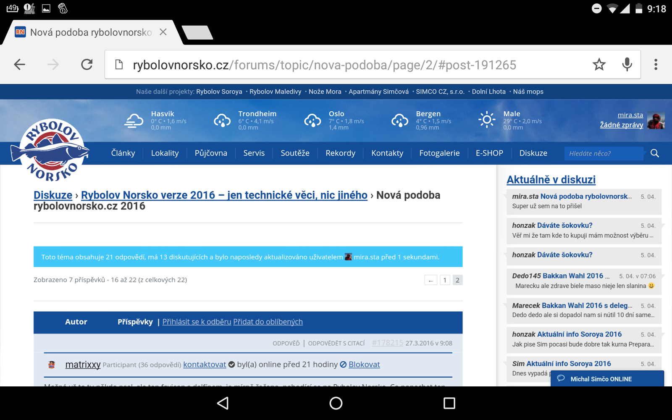Block user matrixxy via Blokovat link
Viewport: 672px width, 420px height.
(x=364, y=365)
